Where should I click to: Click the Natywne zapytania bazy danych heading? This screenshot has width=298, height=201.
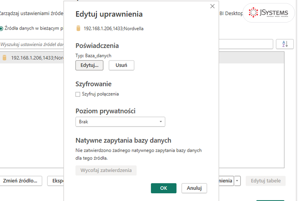click(123, 140)
